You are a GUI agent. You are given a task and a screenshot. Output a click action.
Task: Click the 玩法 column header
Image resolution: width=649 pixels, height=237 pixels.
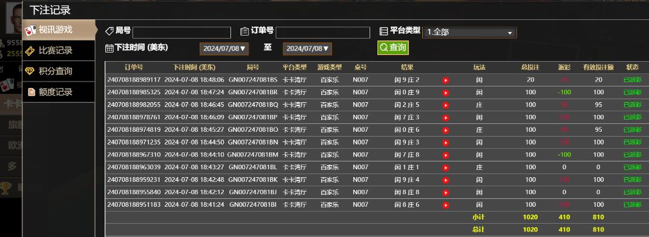pos(479,67)
